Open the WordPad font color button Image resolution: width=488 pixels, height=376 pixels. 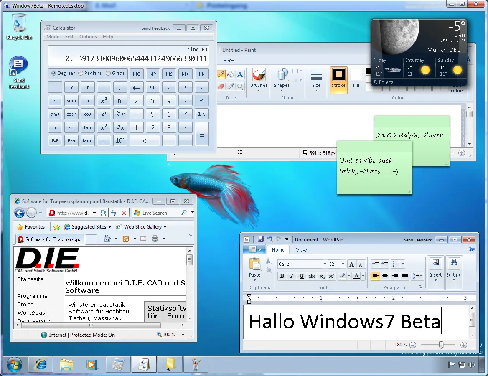click(x=356, y=276)
